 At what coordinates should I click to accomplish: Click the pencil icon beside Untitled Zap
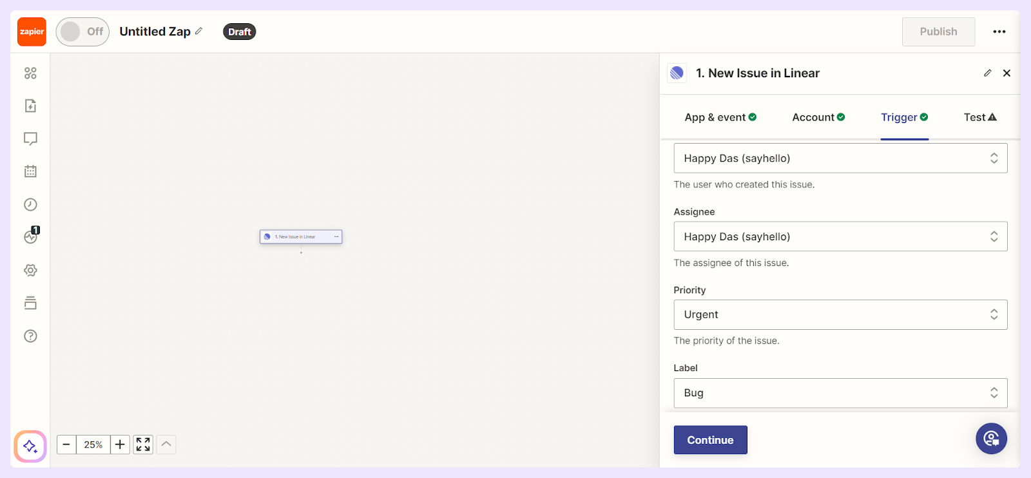(x=199, y=31)
